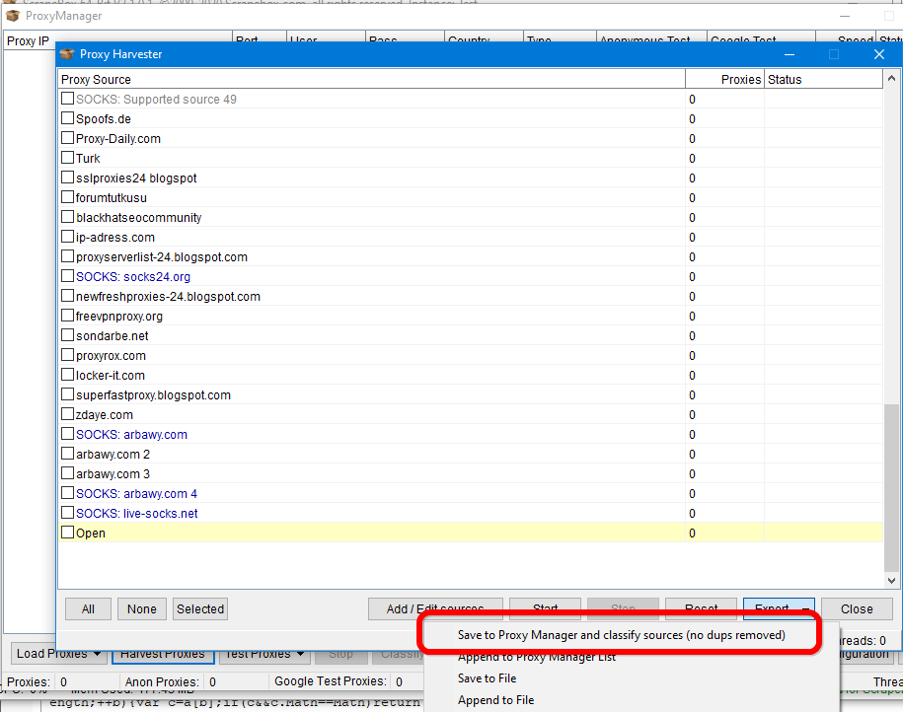
Task: Select the newfreshproxies-24.blogspot.com row text
Action: pyautogui.click(x=168, y=297)
